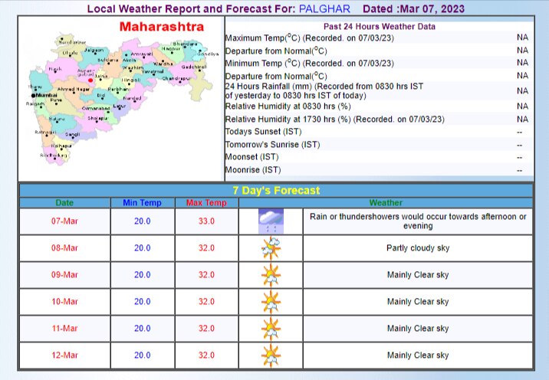Click the Date column header

tap(65, 203)
